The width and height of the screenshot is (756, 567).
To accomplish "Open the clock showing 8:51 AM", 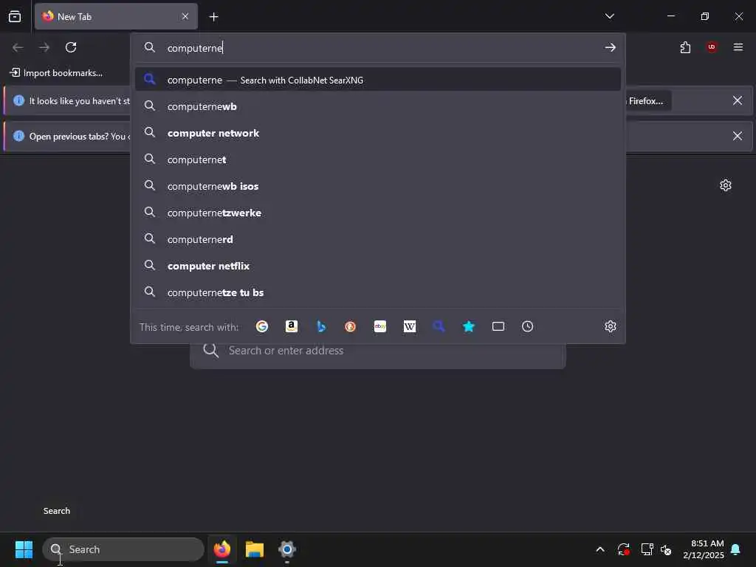I will point(704,549).
